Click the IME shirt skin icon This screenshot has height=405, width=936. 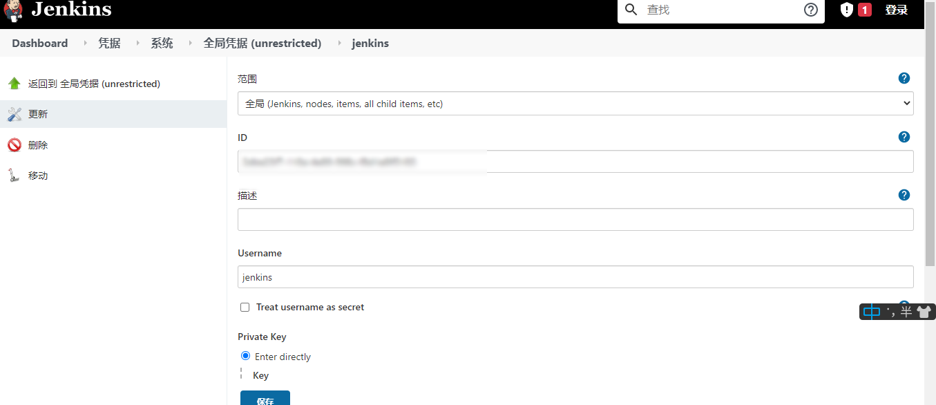pos(924,312)
